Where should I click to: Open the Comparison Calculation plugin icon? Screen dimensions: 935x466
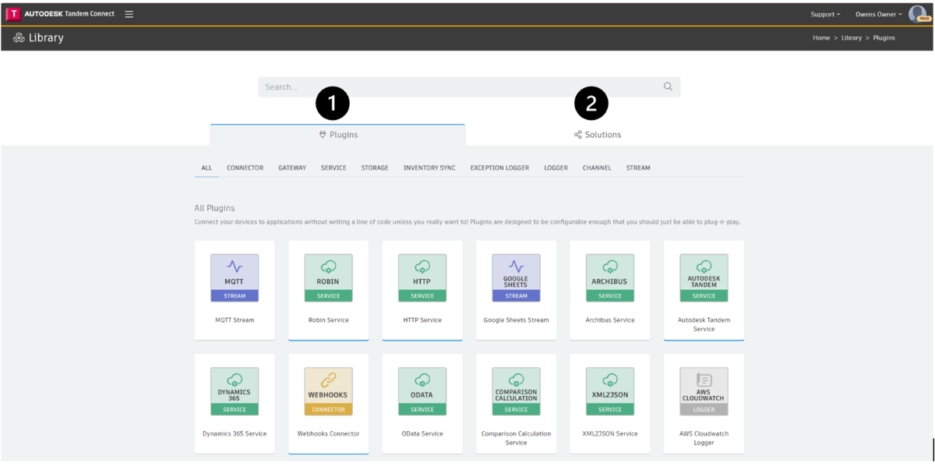[x=516, y=391]
